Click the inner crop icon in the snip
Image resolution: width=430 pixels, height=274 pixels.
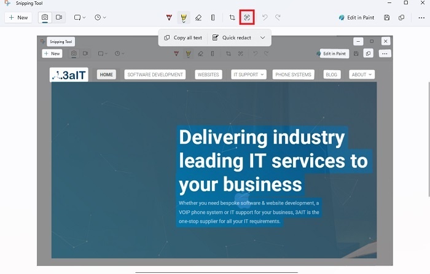point(229,54)
